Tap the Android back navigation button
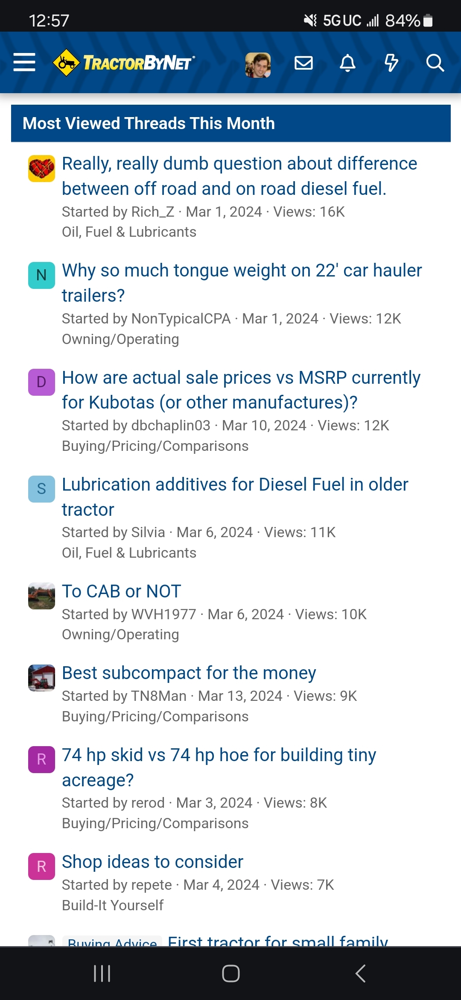The height and width of the screenshot is (1000, 461). tap(361, 974)
